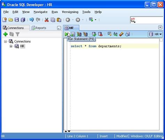The width and height of the screenshot is (165, 140).
Task: Open the Versioning menu
Action: pos(70,12)
